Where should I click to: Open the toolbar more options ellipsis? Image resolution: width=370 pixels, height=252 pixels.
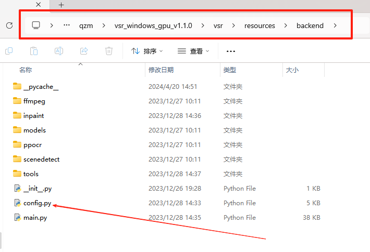[x=230, y=51]
